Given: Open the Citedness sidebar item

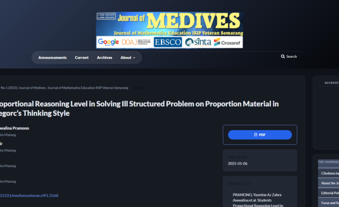Looking at the screenshot, I should click(328, 173).
